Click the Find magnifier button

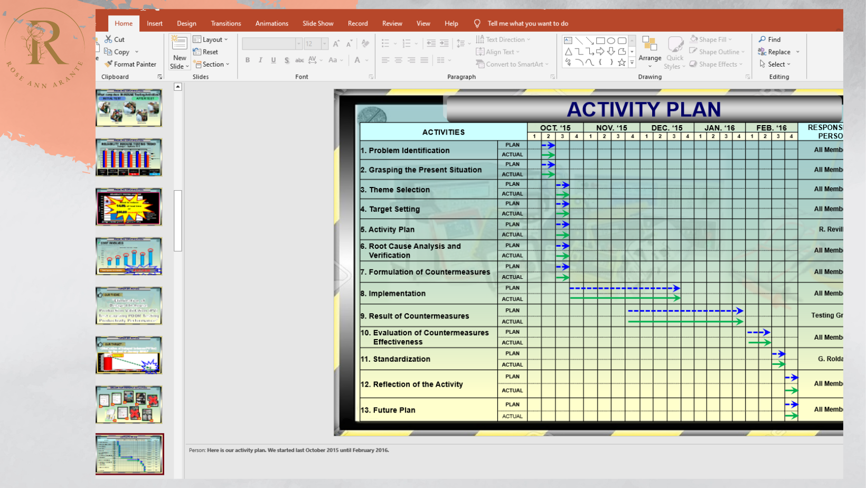pyautogui.click(x=770, y=40)
